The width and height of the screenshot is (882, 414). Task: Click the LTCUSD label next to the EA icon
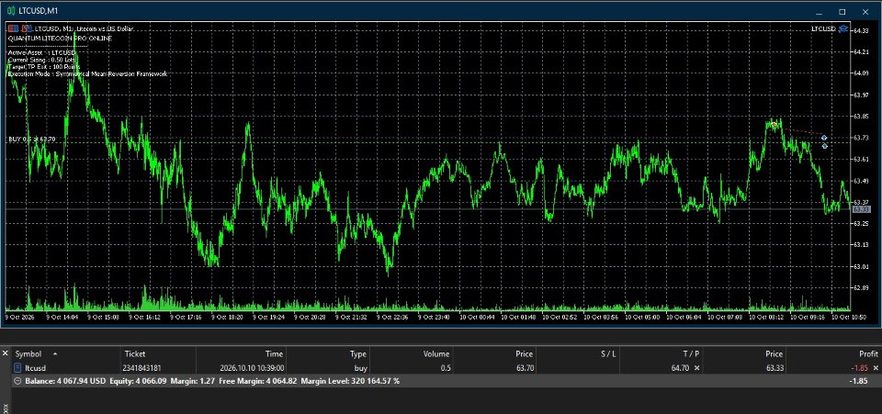[823, 28]
